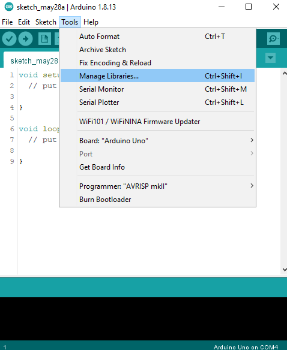287x350 pixels.
Task: Maximize the Arduino window
Action: point(249,7)
